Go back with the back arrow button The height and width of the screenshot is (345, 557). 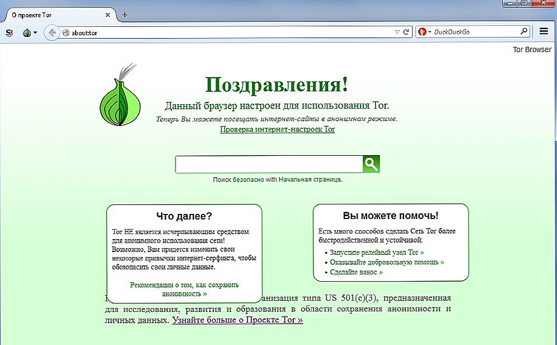pos(52,33)
